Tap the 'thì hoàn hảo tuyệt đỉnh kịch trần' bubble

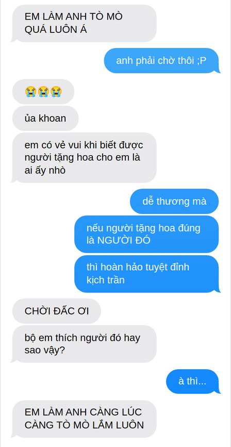click(147, 274)
